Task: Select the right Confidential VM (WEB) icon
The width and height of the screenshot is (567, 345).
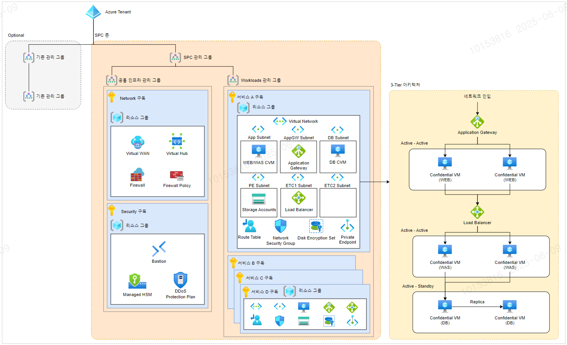Action: (510, 164)
